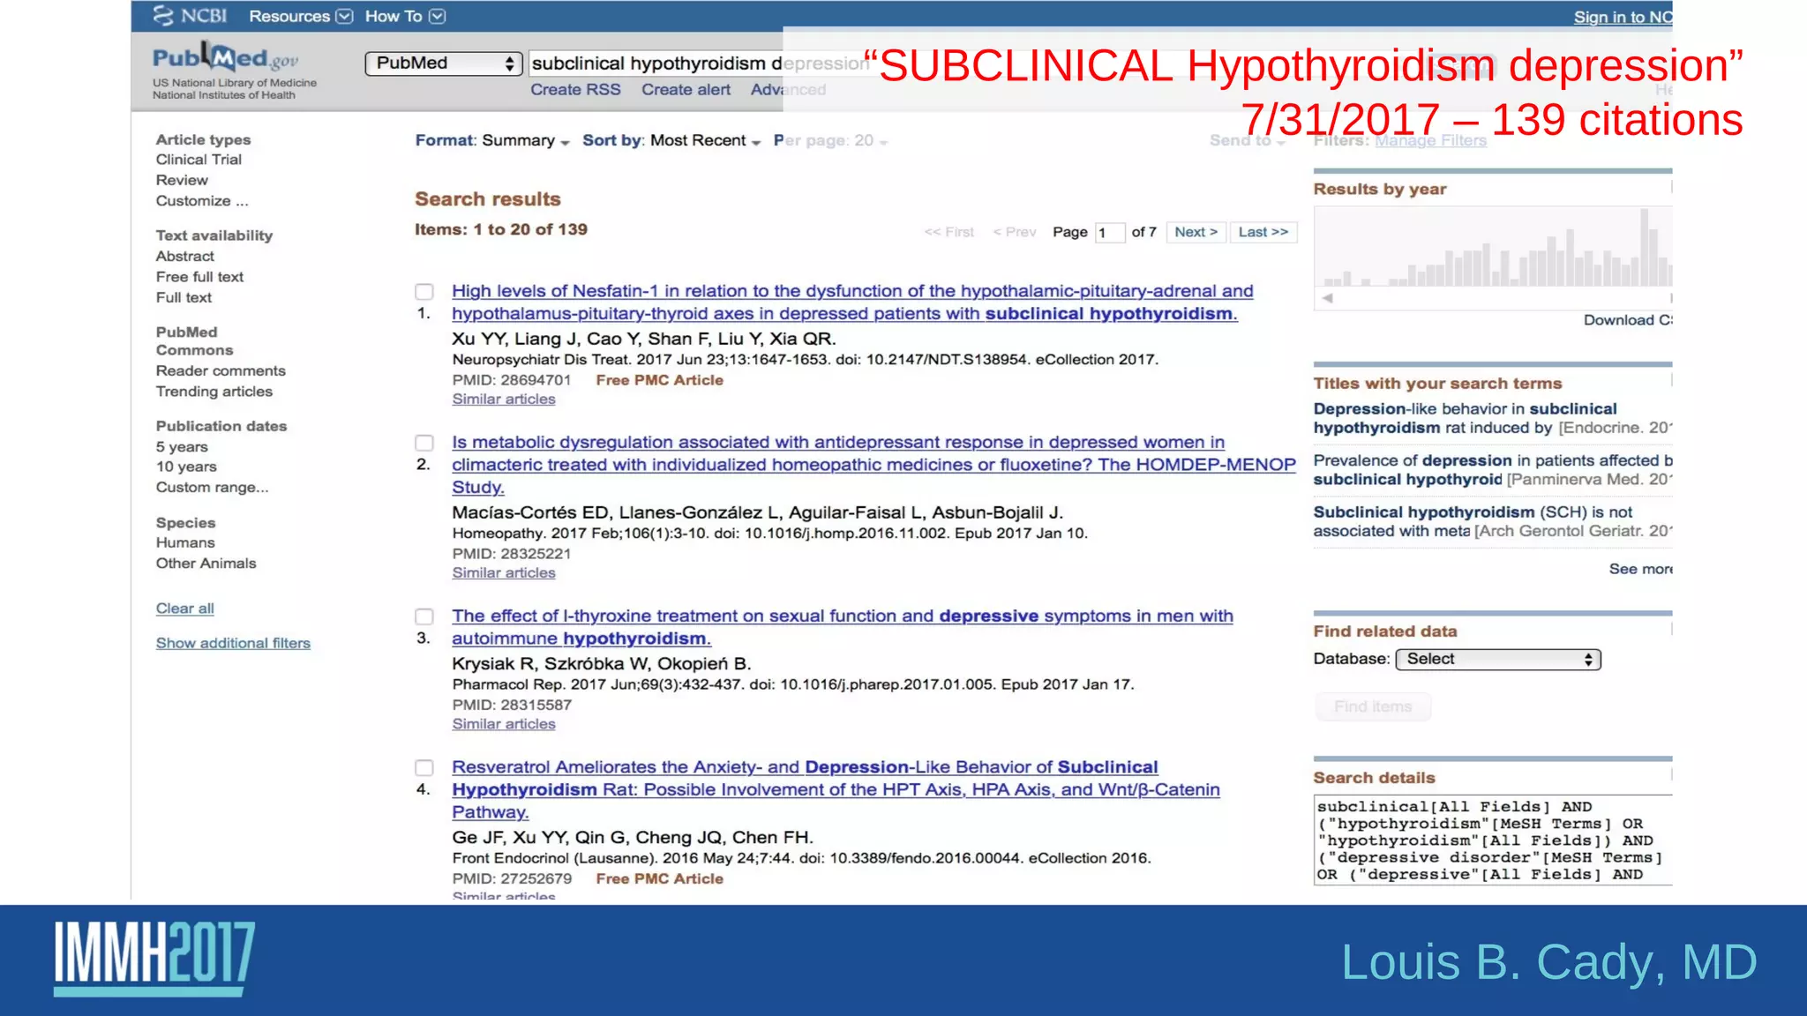Viewport: 1807px width, 1016px height.
Task: Check the box for result 3
Action: tap(424, 616)
